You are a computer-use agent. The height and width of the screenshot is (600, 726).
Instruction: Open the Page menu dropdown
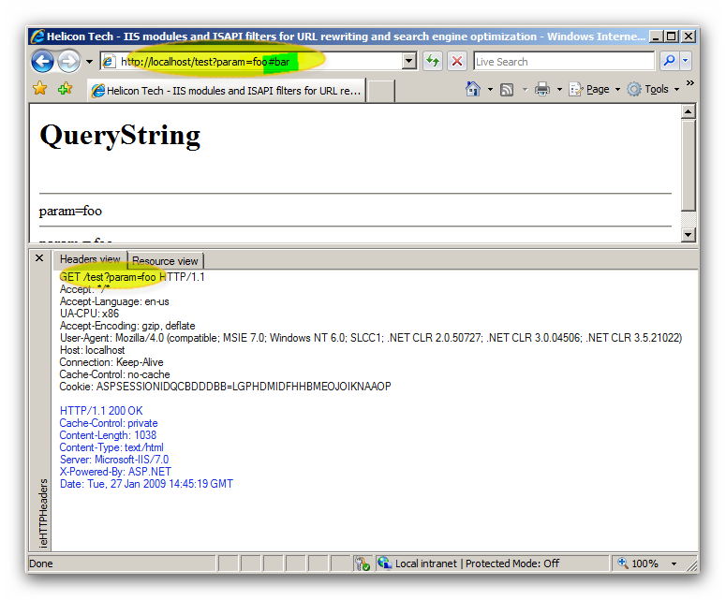(x=597, y=89)
